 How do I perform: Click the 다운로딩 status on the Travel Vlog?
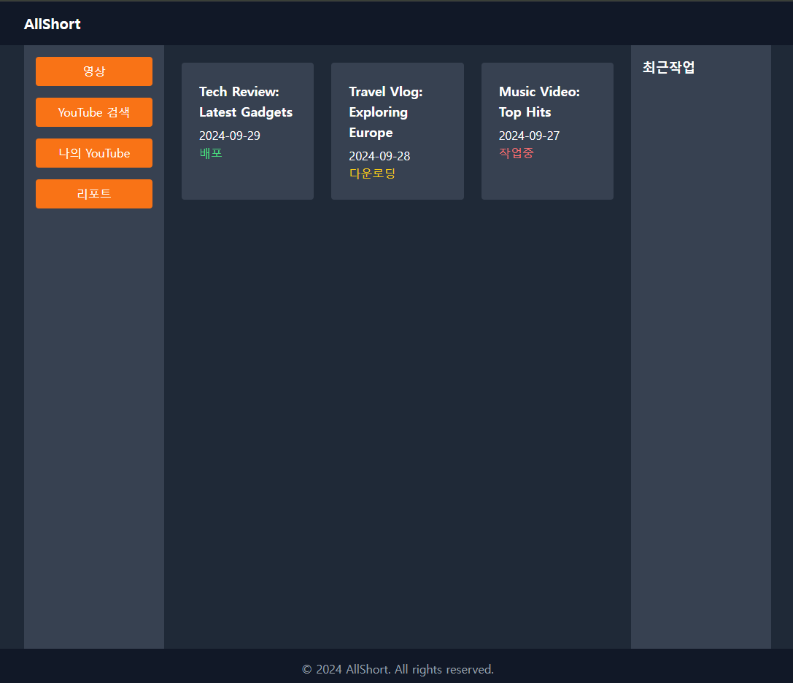(372, 173)
